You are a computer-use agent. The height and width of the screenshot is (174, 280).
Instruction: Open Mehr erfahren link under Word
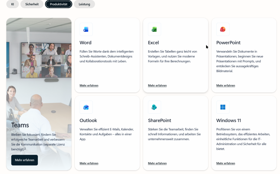(x=89, y=86)
